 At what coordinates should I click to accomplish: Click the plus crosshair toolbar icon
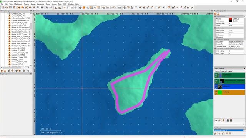click(95, 7)
